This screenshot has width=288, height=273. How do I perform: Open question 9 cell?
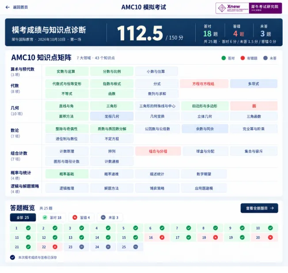coord(237,228)
